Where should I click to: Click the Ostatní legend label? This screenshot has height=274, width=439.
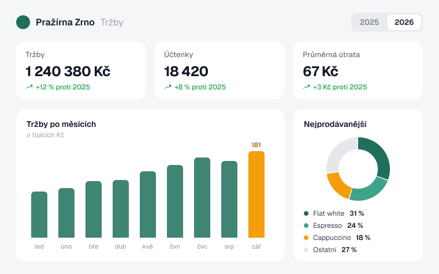[x=325, y=250]
